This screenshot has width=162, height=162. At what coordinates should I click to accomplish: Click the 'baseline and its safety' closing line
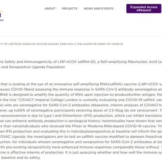pyautogui.click(x=20, y=158)
